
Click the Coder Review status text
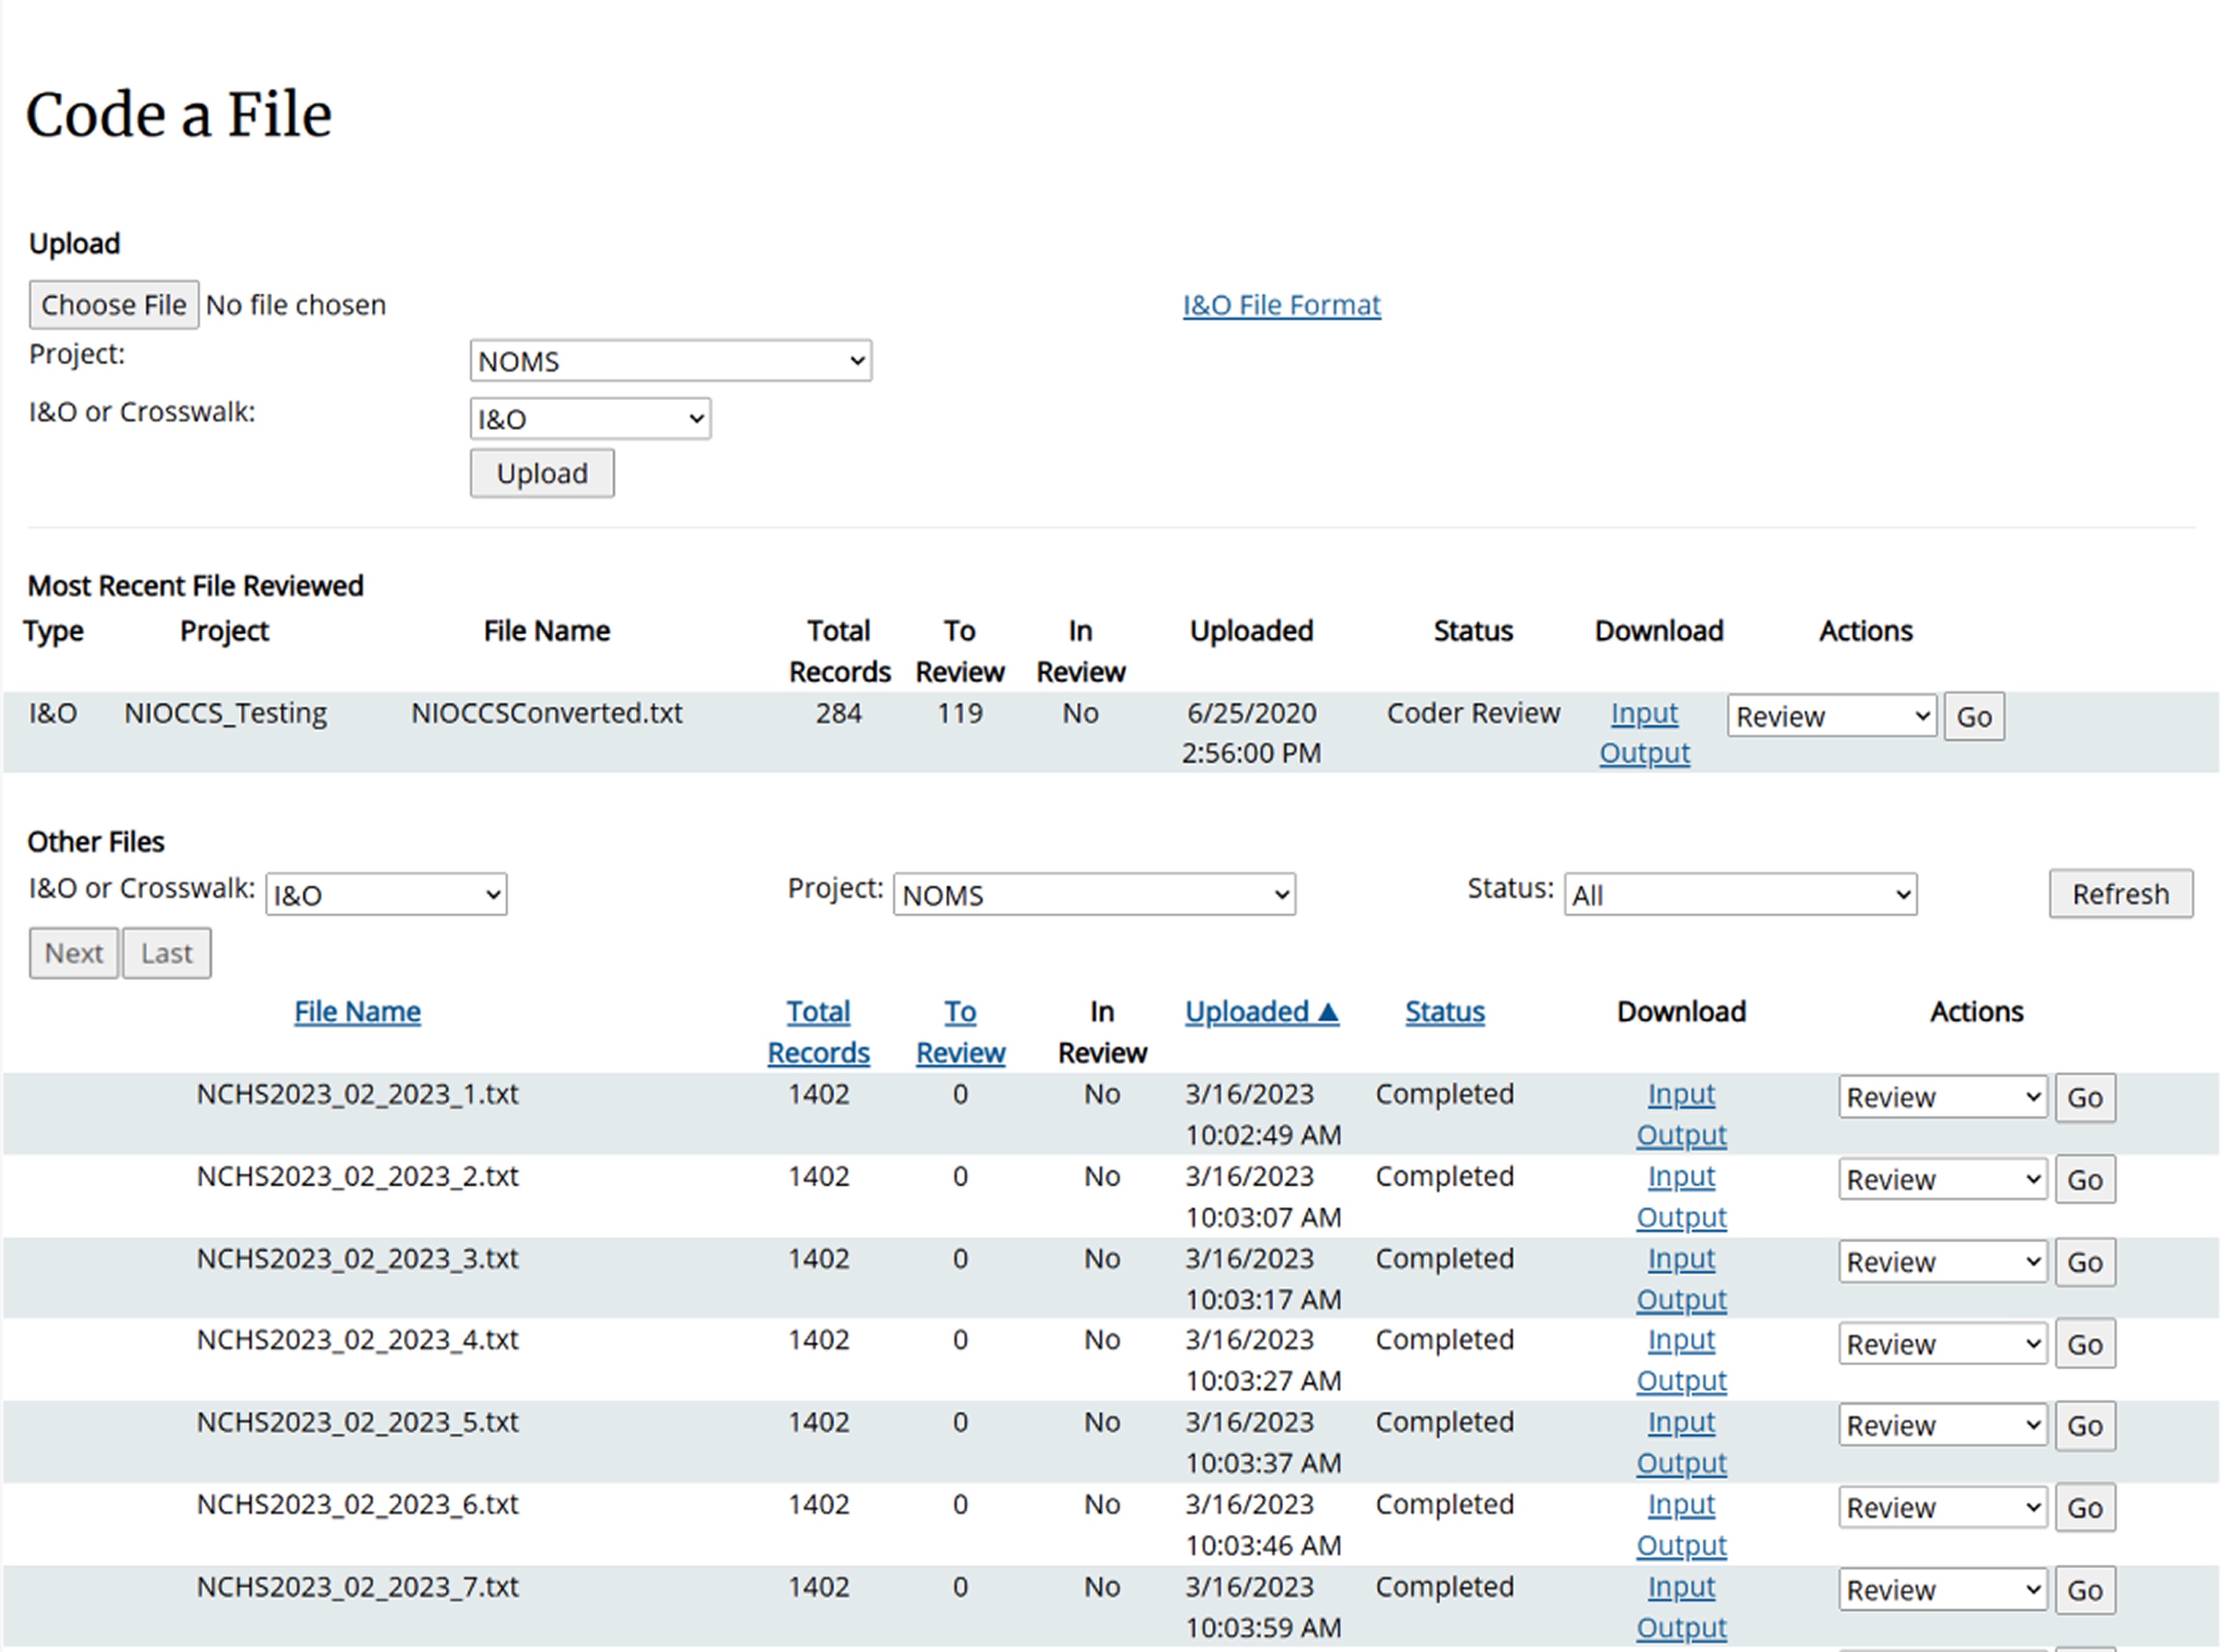click(1473, 713)
